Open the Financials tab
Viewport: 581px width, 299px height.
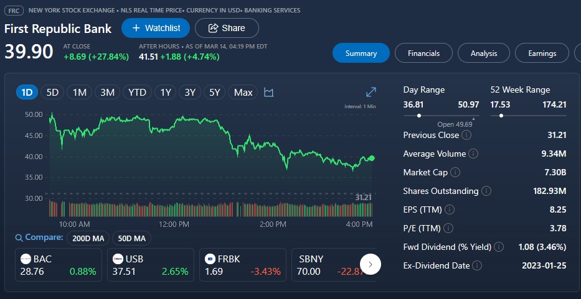coord(423,53)
